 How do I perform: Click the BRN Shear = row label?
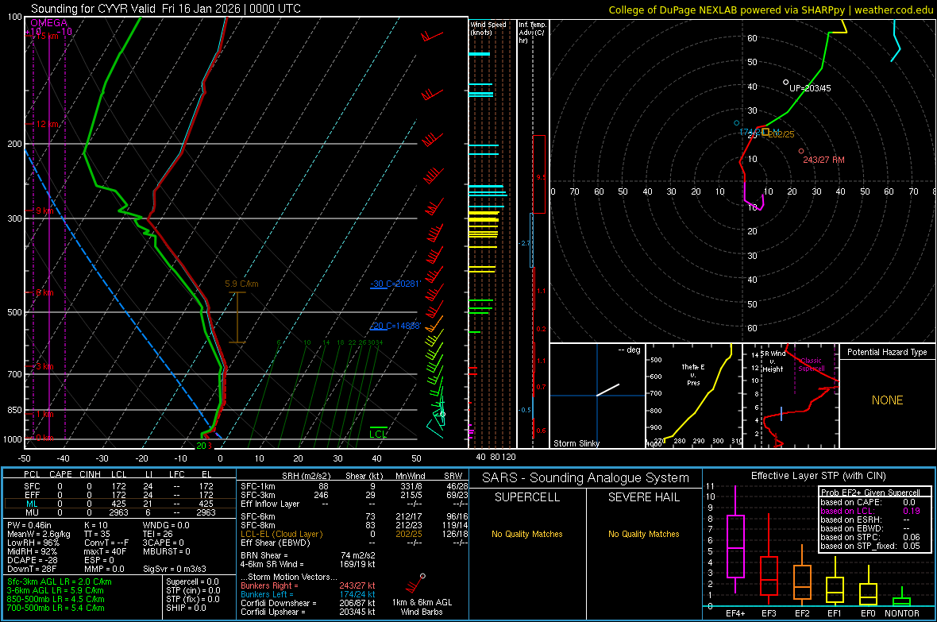point(264,555)
